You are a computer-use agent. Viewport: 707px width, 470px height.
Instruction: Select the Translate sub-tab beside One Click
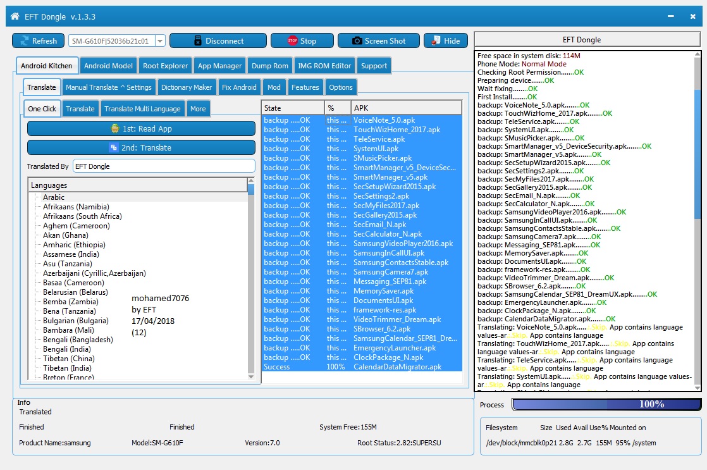pyautogui.click(x=80, y=109)
